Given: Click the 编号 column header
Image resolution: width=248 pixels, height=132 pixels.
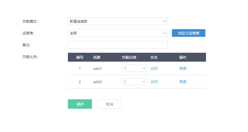Looking at the screenshot, I should pyautogui.click(x=80, y=57).
